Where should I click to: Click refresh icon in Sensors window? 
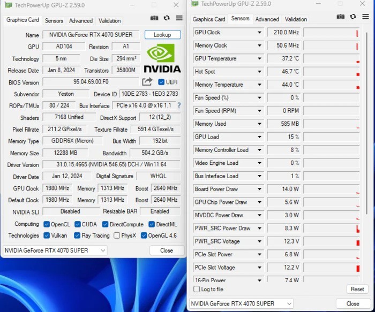click(x=353, y=17)
